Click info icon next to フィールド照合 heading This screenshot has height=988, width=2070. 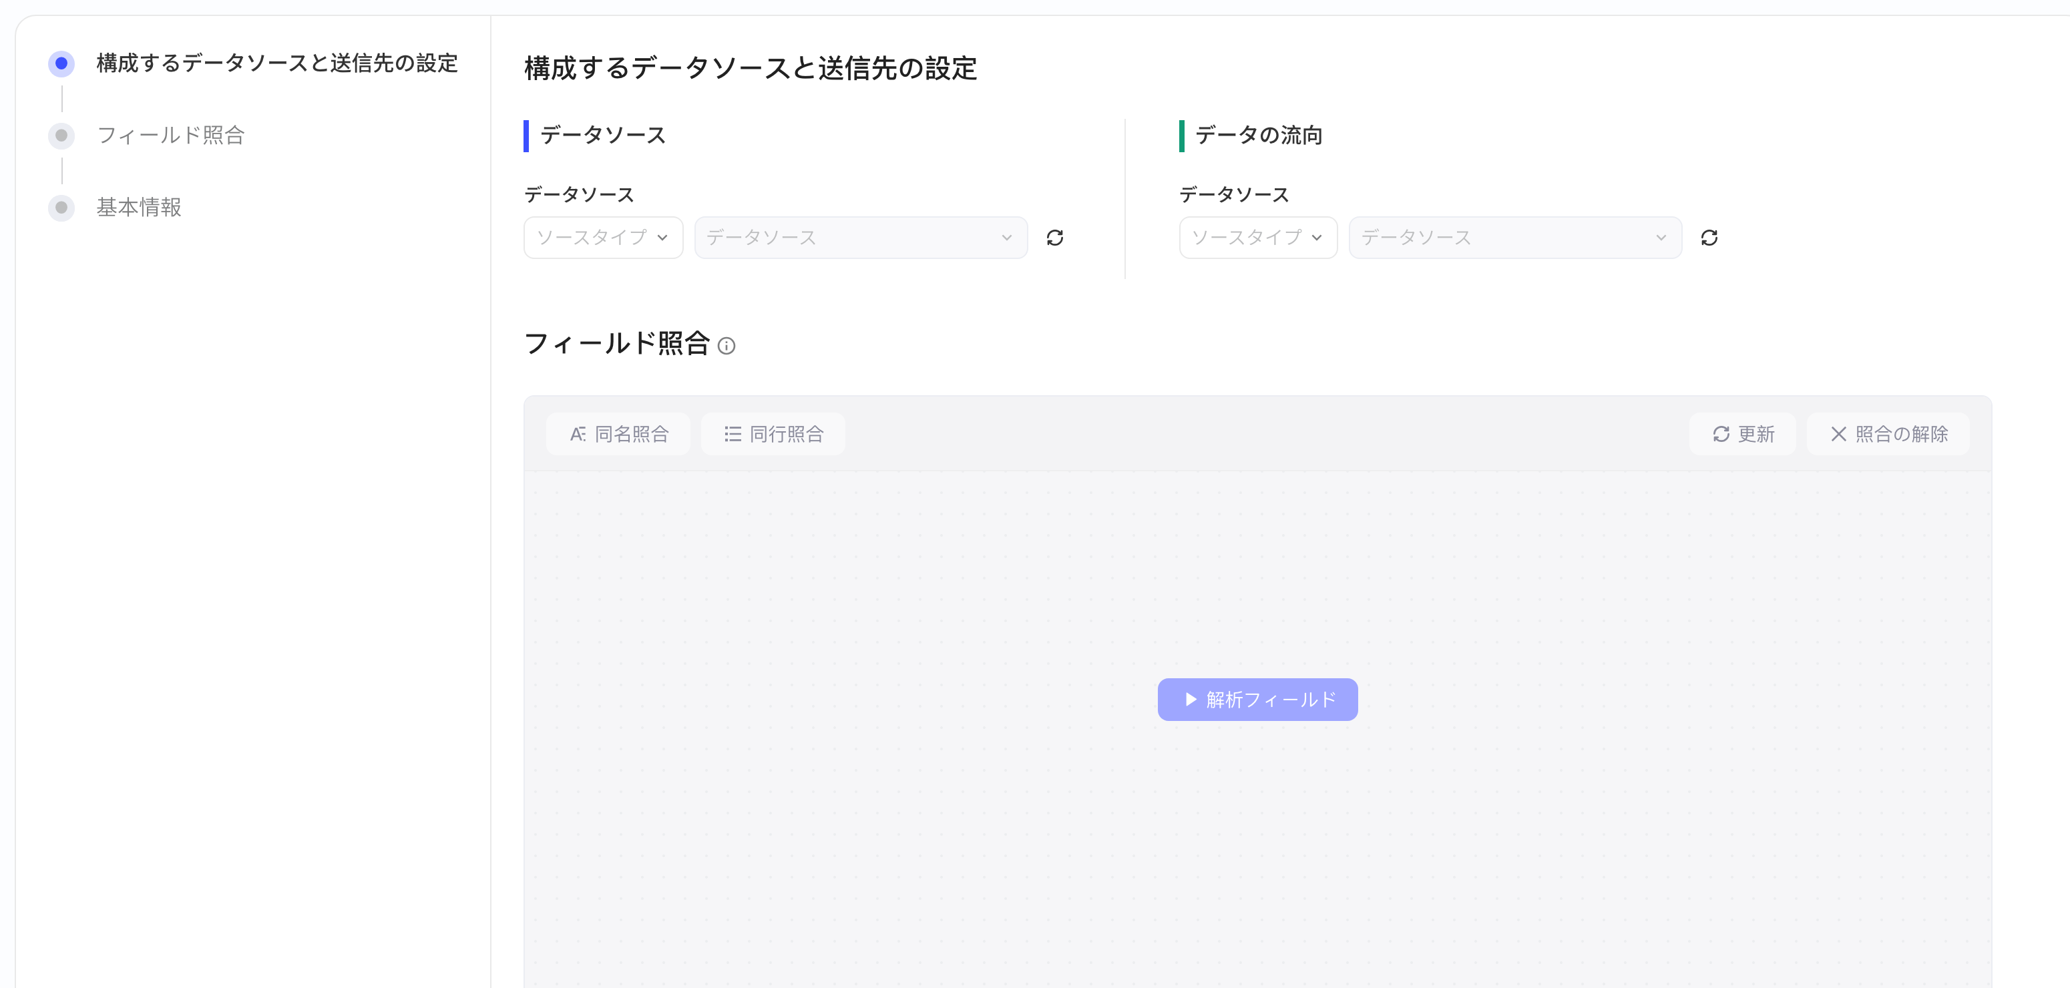[x=727, y=346]
